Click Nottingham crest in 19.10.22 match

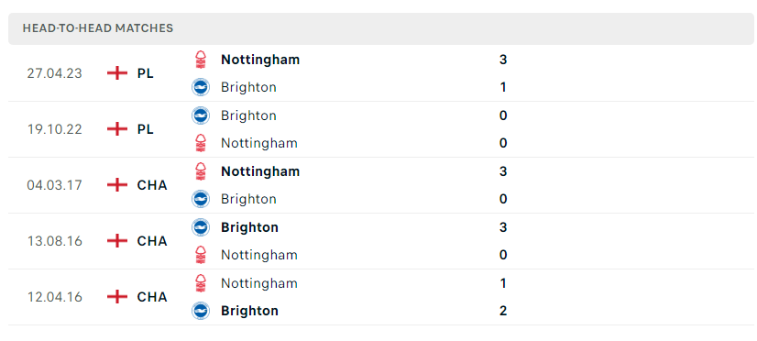201,143
